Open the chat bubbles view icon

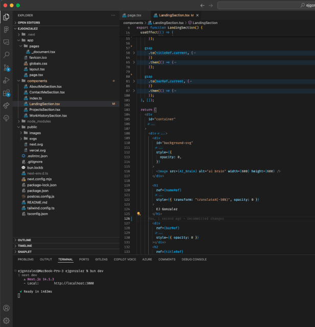pos(6,42)
